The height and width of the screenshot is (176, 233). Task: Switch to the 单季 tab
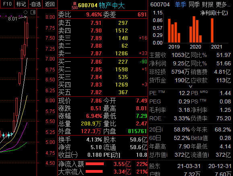(180, 4)
